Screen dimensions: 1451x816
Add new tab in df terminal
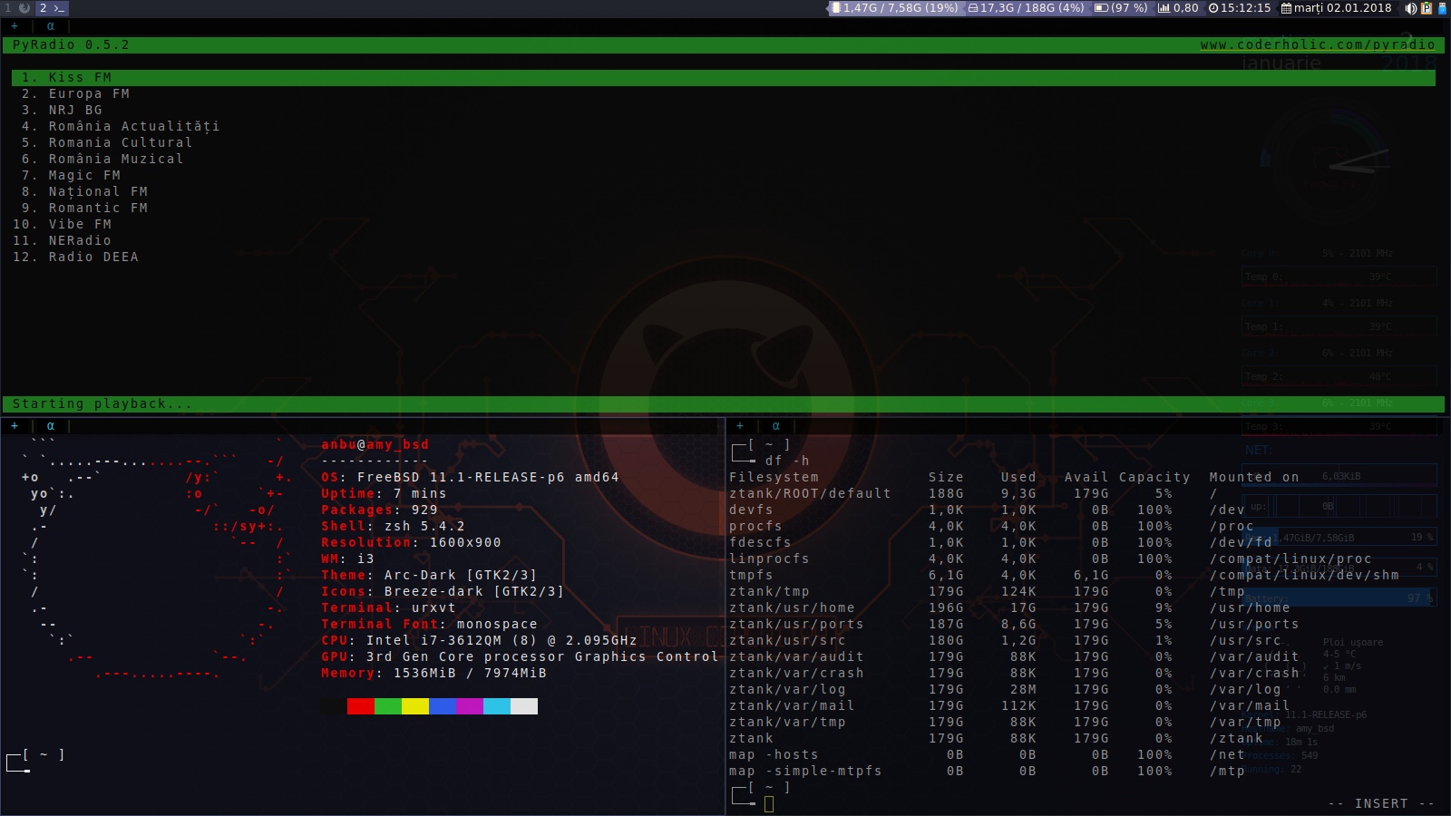click(x=740, y=425)
